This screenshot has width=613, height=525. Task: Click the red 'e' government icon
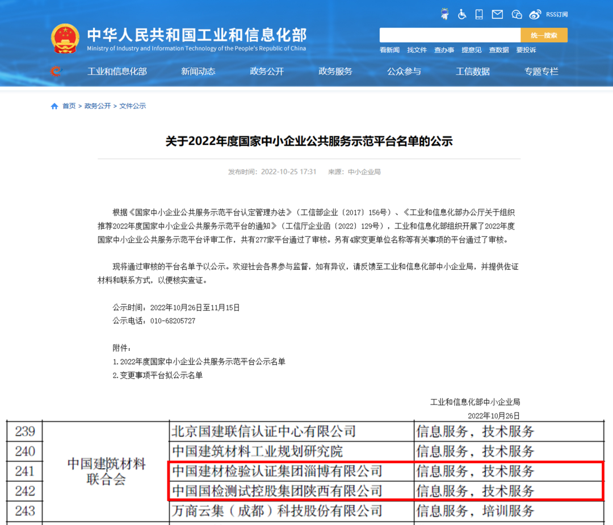click(x=56, y=72)
